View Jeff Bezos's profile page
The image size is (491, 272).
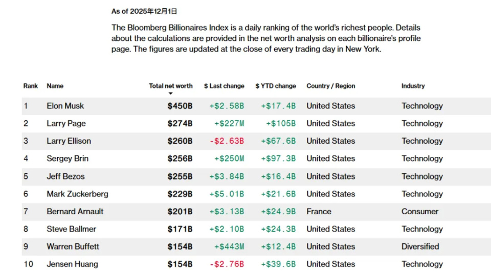click(x=66, y=176)
